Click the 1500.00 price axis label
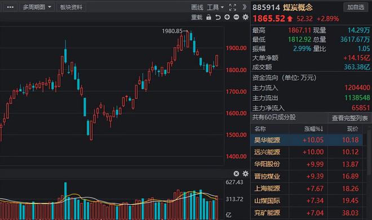The image size is (372, 220). (x=236, y=134)
